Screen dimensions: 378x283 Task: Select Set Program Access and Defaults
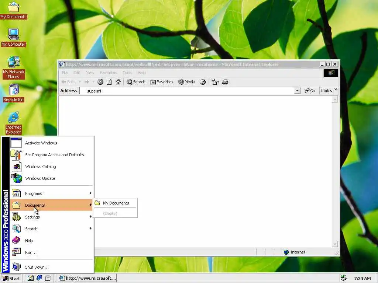click(x=51, y=155)
